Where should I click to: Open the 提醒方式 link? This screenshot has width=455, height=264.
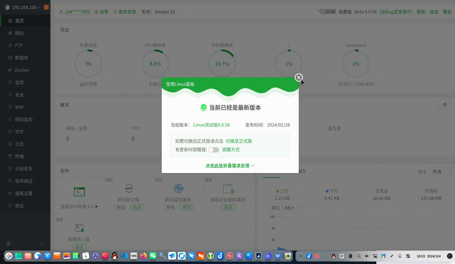coord(231,150)
